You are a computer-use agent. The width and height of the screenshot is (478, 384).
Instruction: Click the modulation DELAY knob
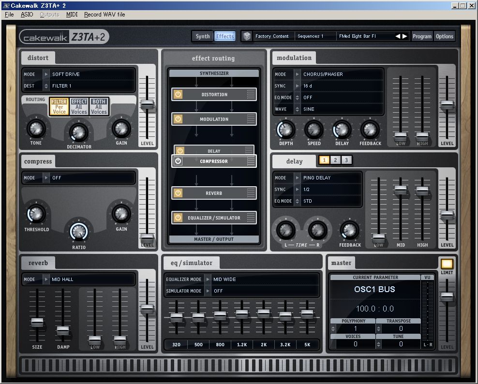[342, 130]
